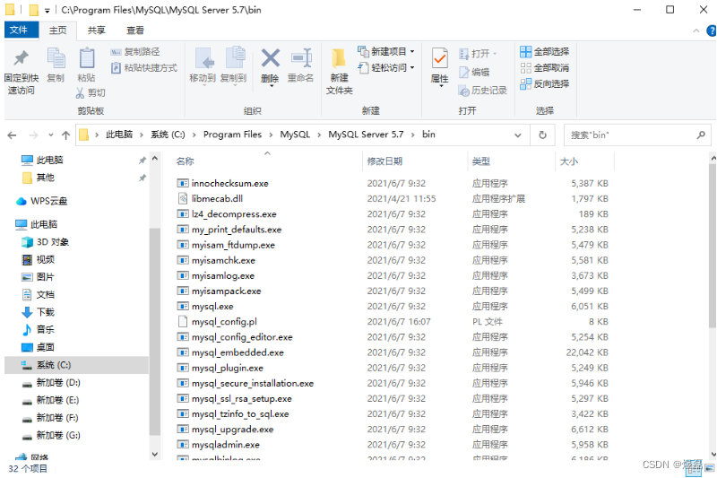The width and height of the screenshot is (717, 478).
Task: Collapse the ribbon with chevron
Action: [x=696, y=30]
